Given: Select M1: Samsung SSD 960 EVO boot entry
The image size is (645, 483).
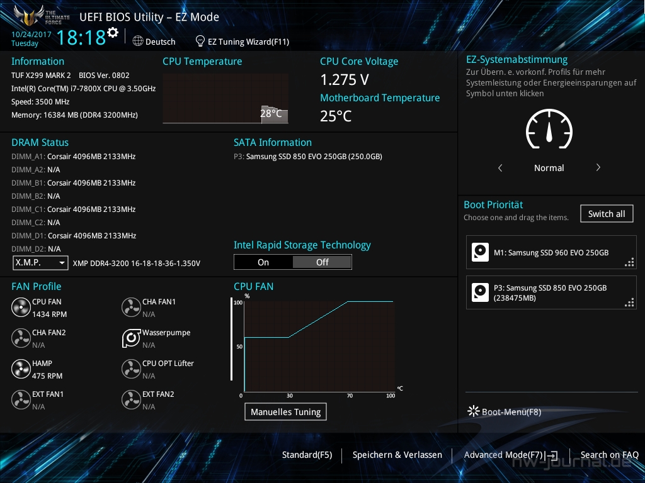Looking at the screenshot, I should [x=551, y=252].
